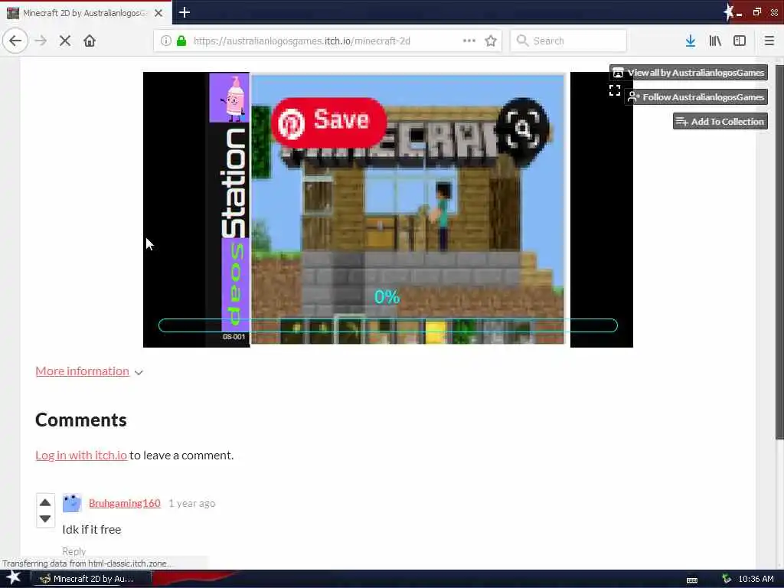Open Bruhgaming160 profile link
The width and height of the screenshot is (784, 588).
tap(125, 503)
